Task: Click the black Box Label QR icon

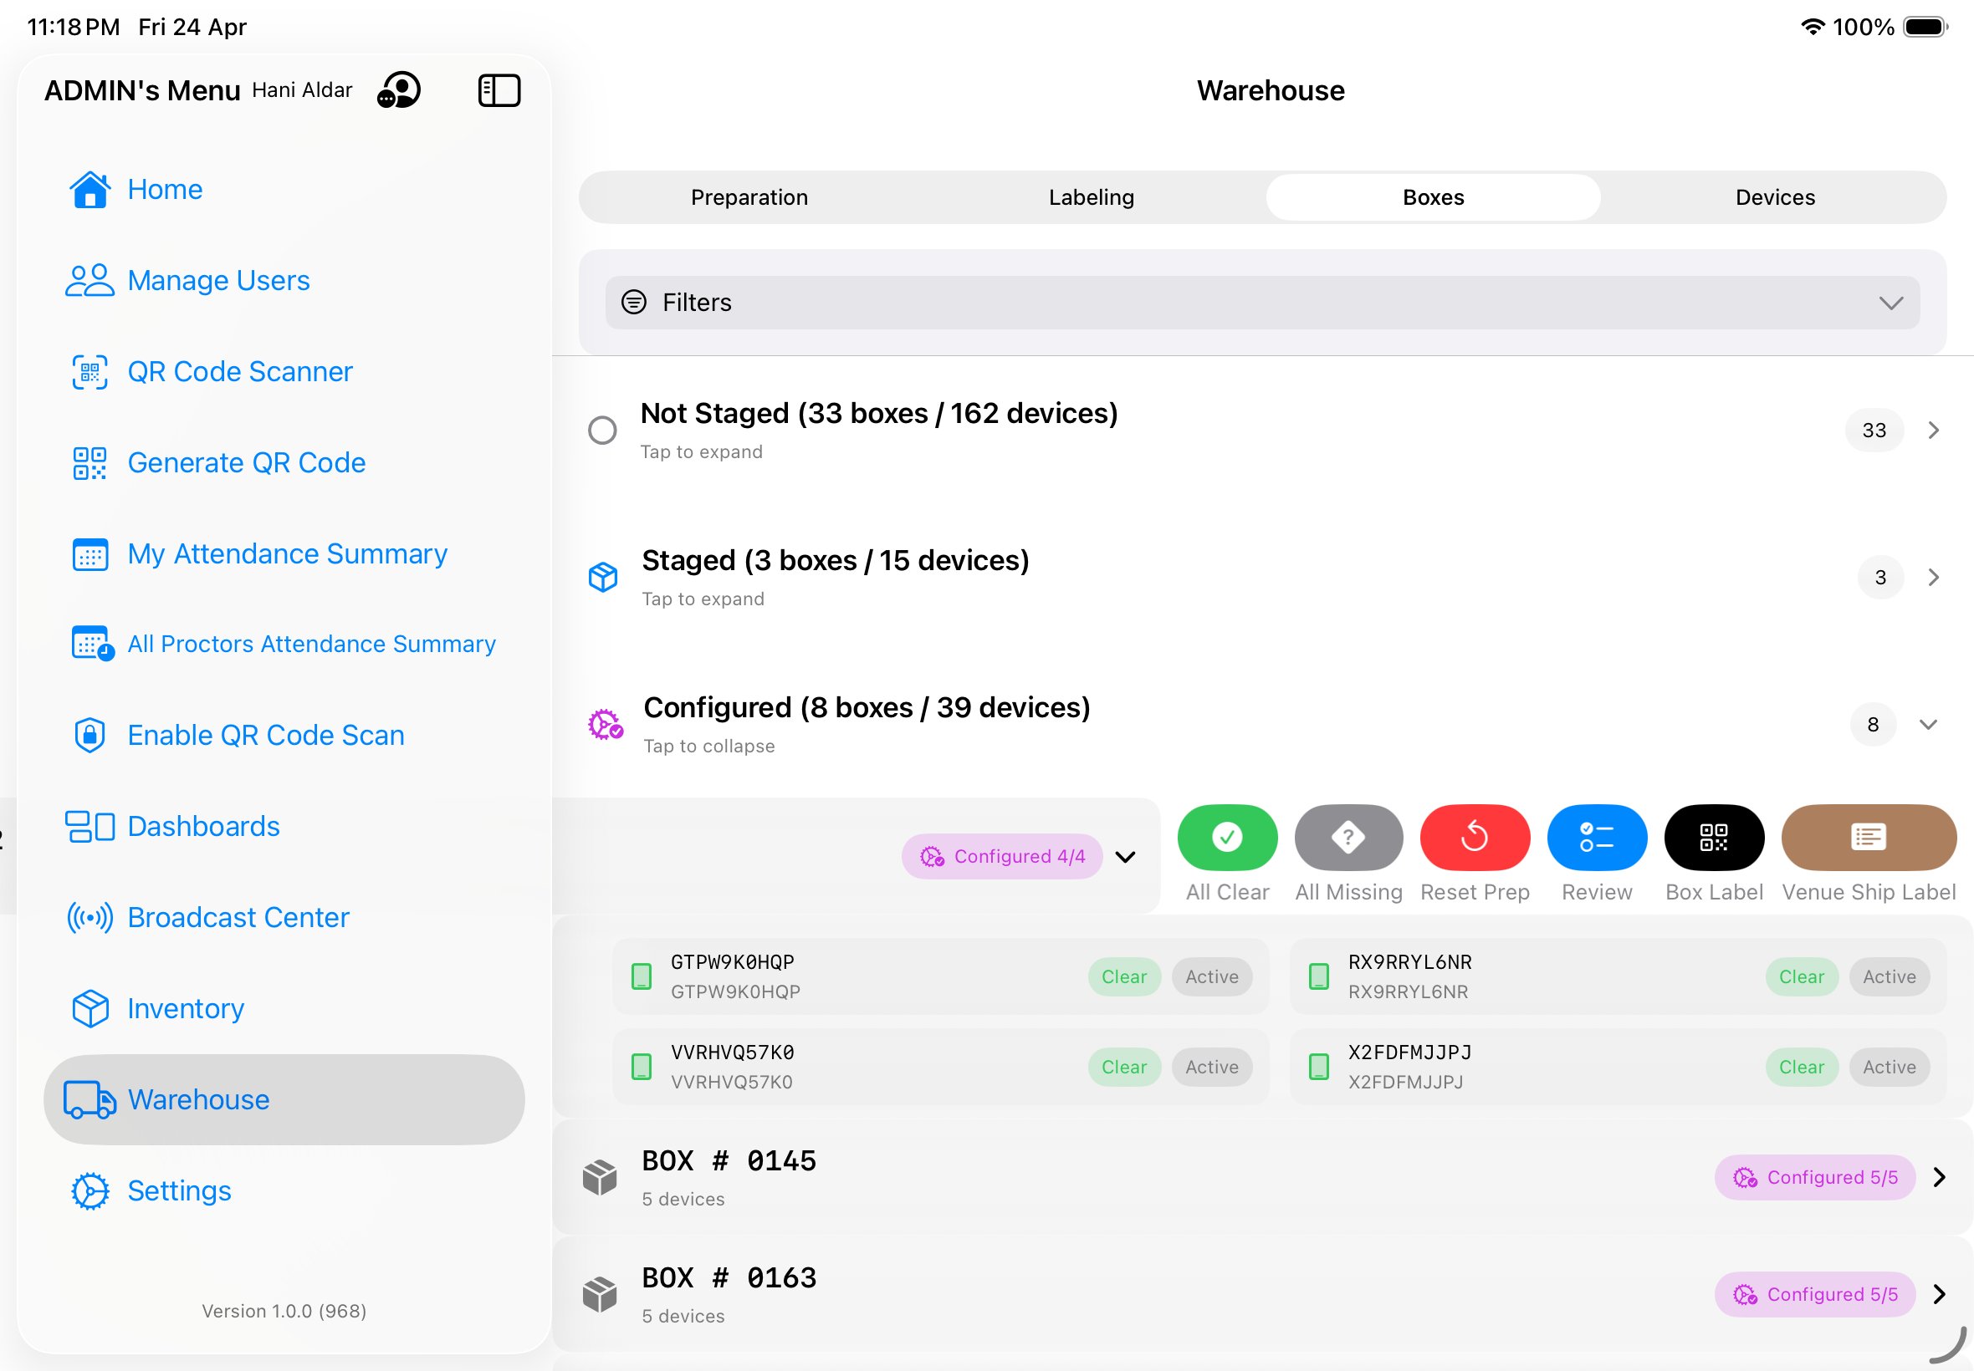Action: click(x=1714, y=837)
